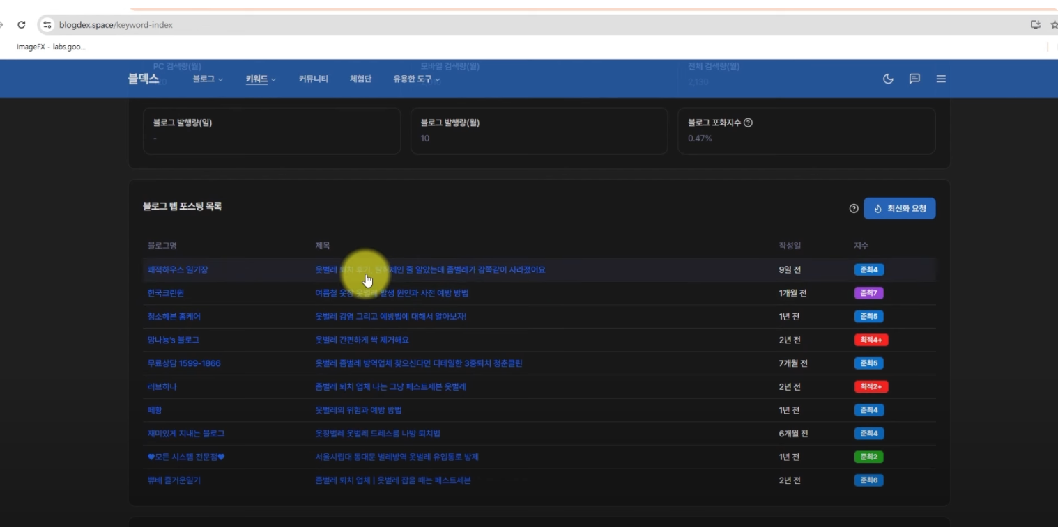The width and height of the screenshot is (1058, 527).
Task: Open blog 러브히나
Action: pos(162,386)
